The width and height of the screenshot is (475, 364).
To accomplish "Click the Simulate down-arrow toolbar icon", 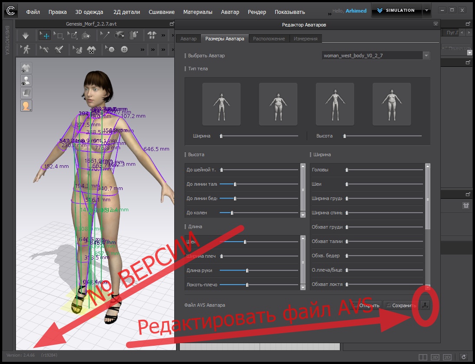I will [x=26, y=35].
